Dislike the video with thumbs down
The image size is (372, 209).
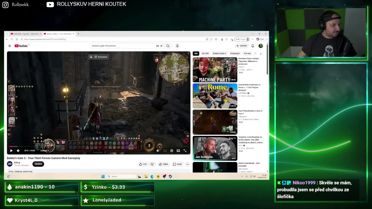pyautogui.click(x=152, y=164)
